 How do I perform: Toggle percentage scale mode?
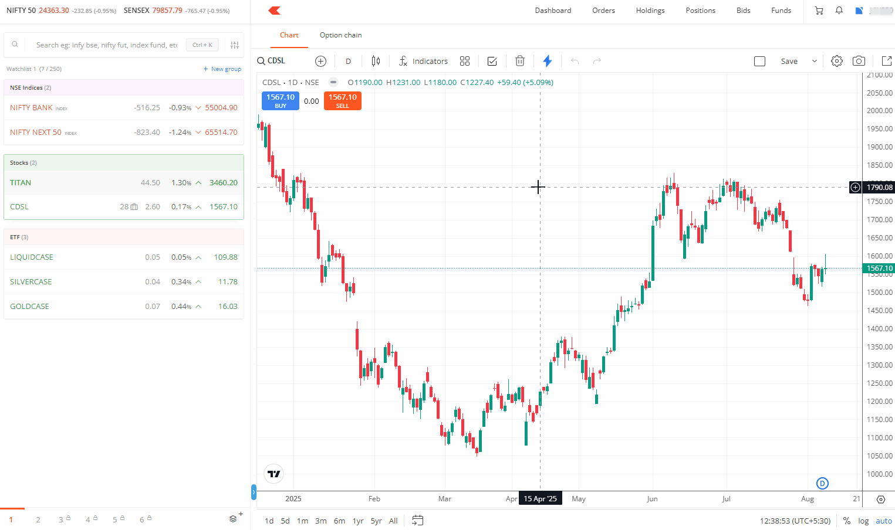[x=846, y=521]
